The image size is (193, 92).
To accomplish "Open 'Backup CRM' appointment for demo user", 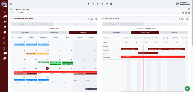I will point(148,53).
